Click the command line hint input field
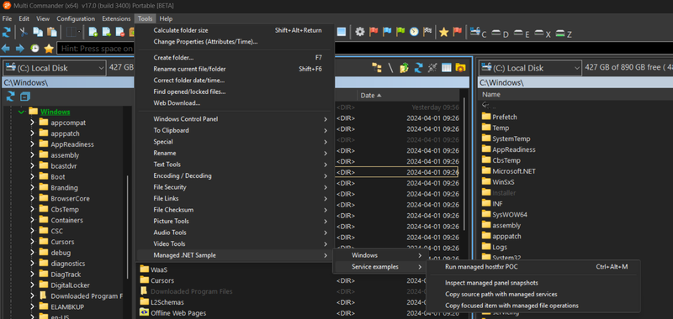The width and height of the screenshot is (673, 319). [x=96, y=49]
